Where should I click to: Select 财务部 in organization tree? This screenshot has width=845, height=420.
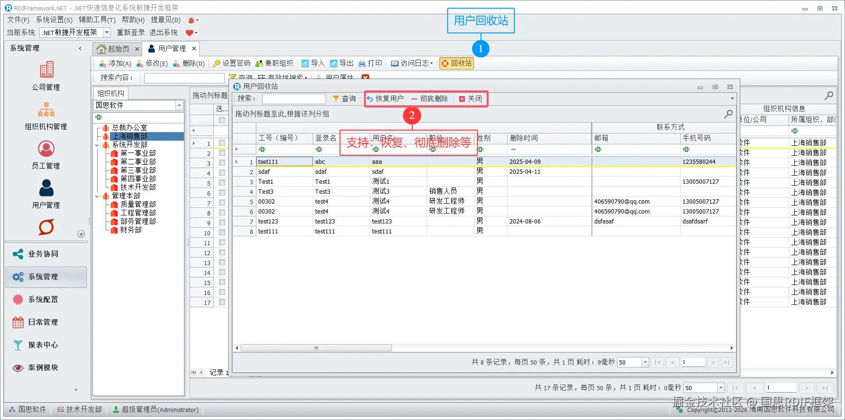(x=131, y=230)
